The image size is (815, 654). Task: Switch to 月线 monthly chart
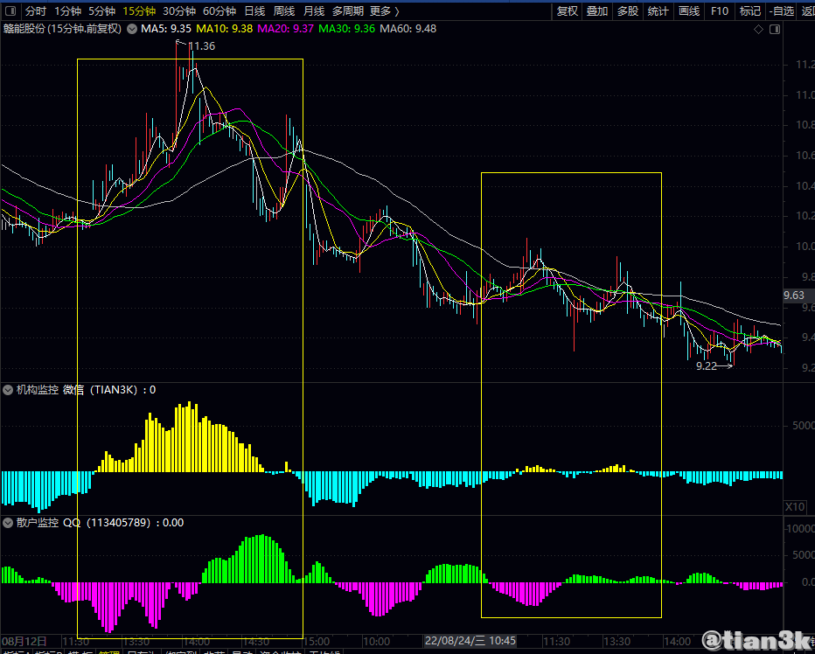point(313,10)
